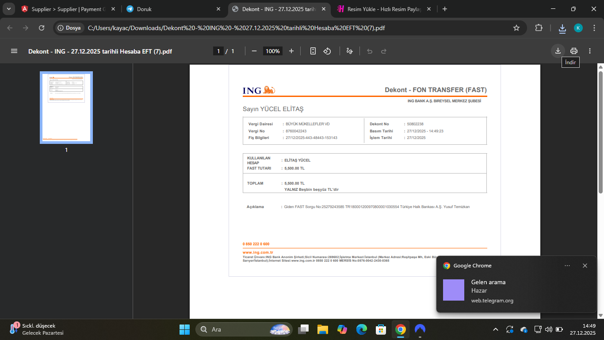Screen dimensions: 604x340
Task: Click the BÜYÜK MÜKELLEFLER VD text
Action: (x=308, y=124)
